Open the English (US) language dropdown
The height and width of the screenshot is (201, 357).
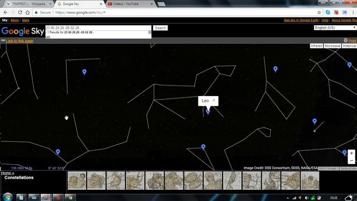tap(335, 27)
